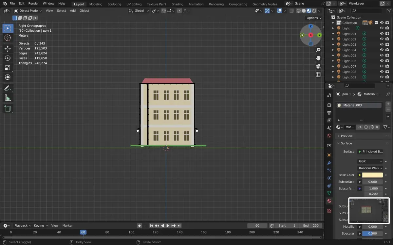The image size is (393, 245).
Task: Click the zoom magnifier viewport icon
Action: (x=318, y=50)
